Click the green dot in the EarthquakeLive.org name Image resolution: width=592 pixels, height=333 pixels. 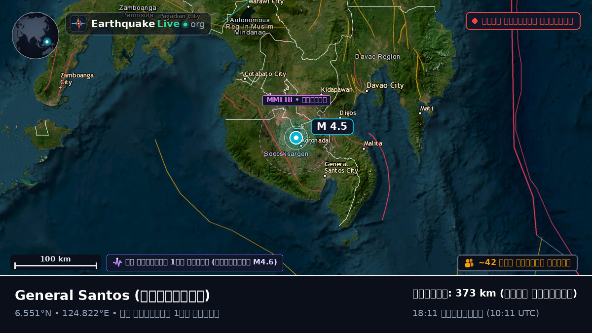click(x=185, y=24)
